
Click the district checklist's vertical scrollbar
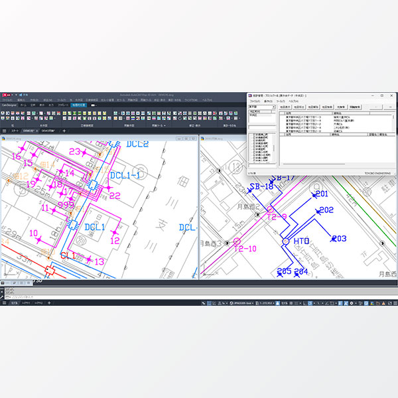[274, 147]
